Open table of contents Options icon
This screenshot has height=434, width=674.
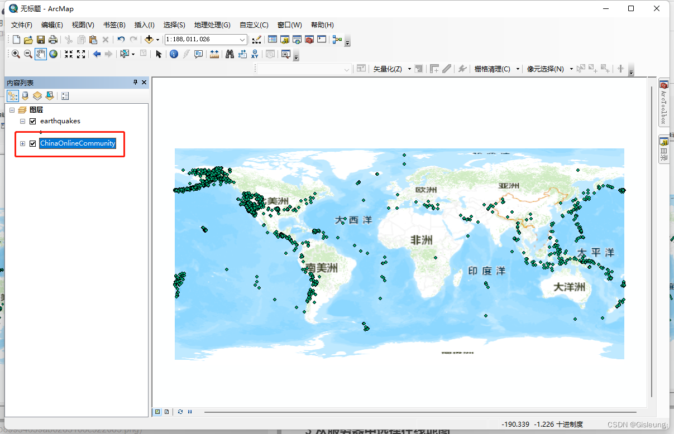point(65,96)
